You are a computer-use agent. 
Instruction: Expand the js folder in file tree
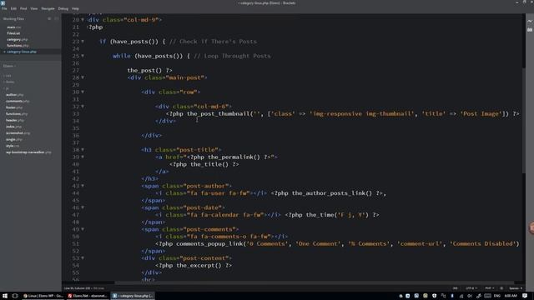(7, 88)
